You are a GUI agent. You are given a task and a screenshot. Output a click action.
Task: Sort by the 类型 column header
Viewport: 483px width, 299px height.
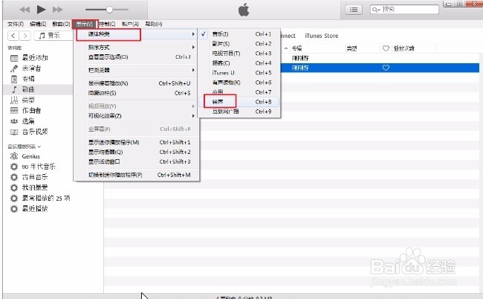pos(351,48)
